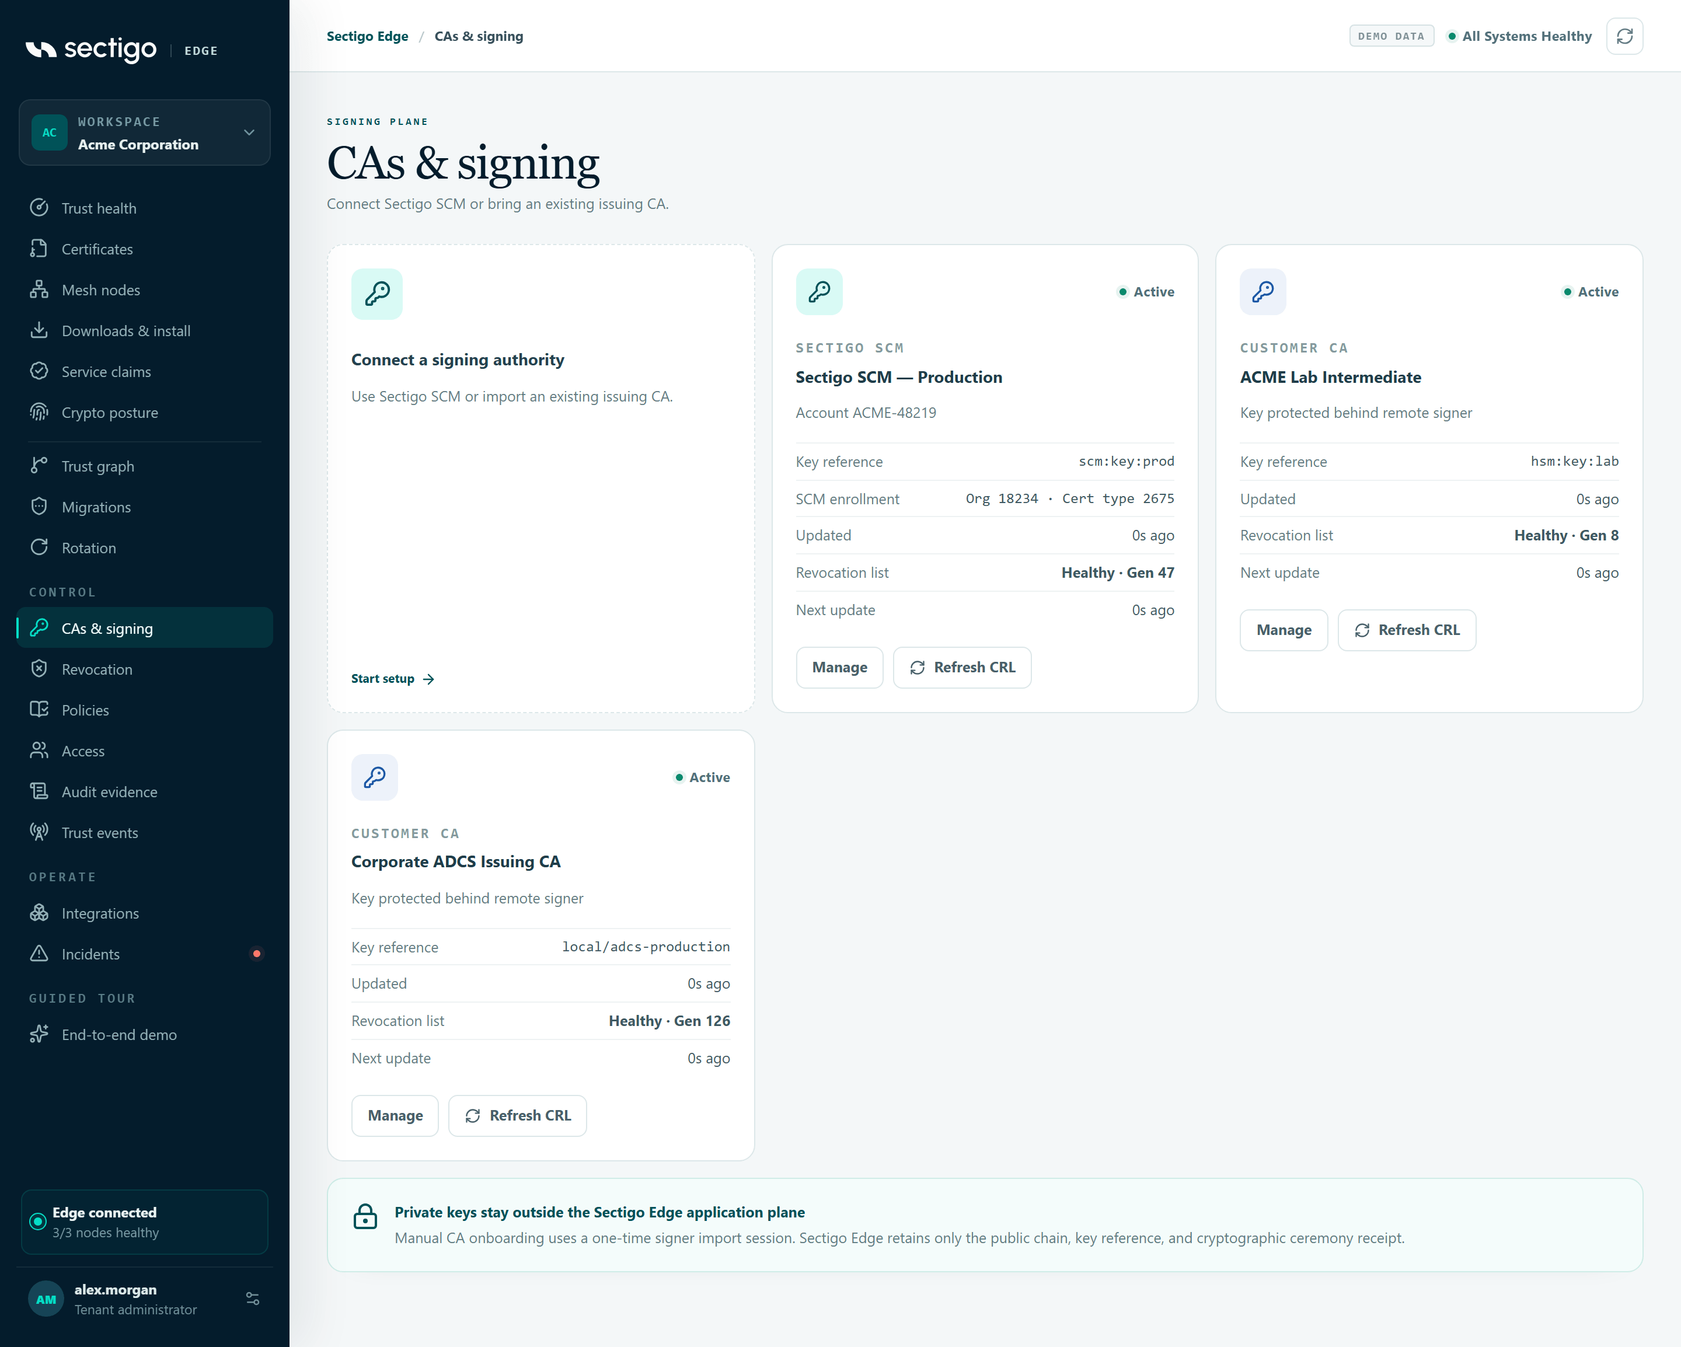The width and height of the screenshot is (1681, 1347).
Task: Expand the Acme Corporation workspace dropdown
Action: coord(144,132)
